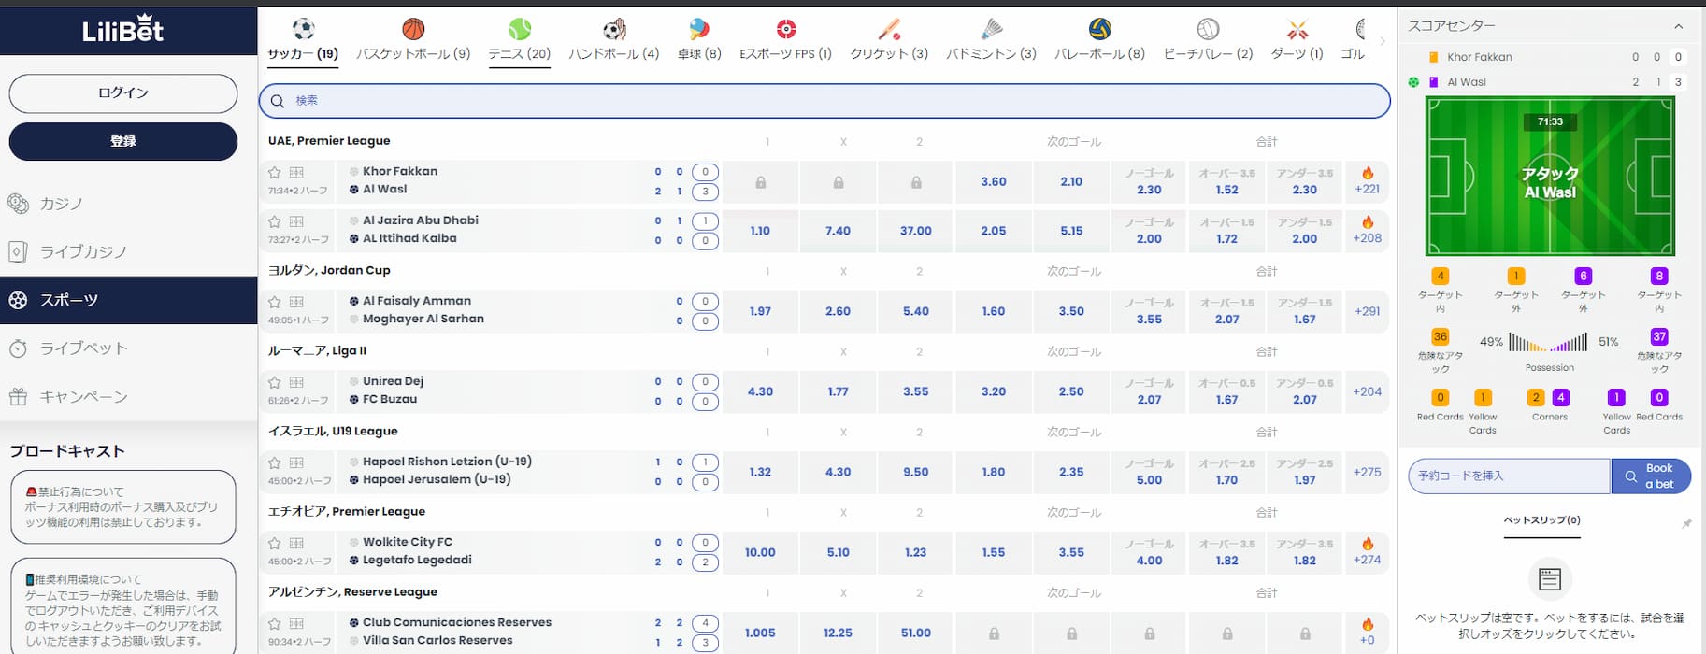Select odds 1.23 on Legetafo Legedadi

[x=915, y=552]
